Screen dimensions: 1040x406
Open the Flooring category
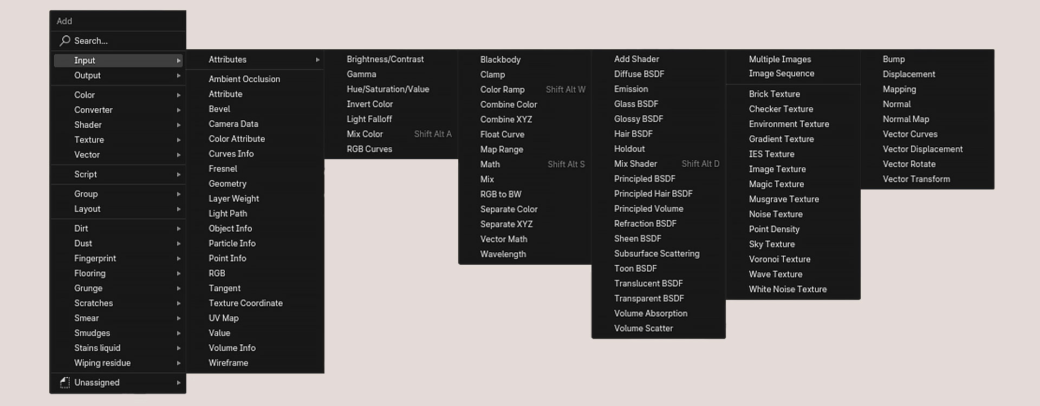[x=118, y=273]
